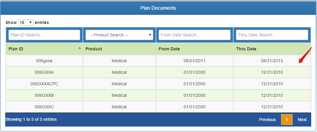
Task: Click the From Date column sort icon
Action: 230,49
